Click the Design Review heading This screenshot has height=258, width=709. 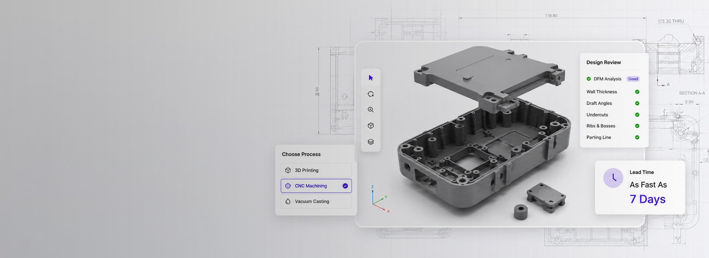603,62
